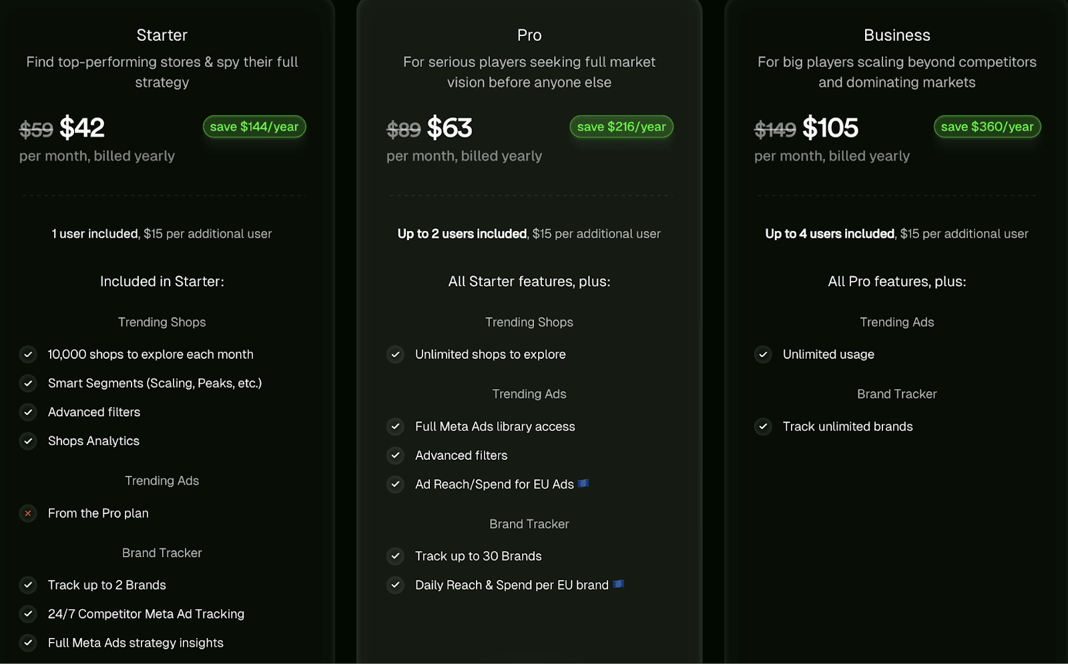Click the EU flag beside Ad Reach/Spend for EU Ads
The width and height of the screenshot is (1068, 664).
pyautogui.click(x=583, y=483)
